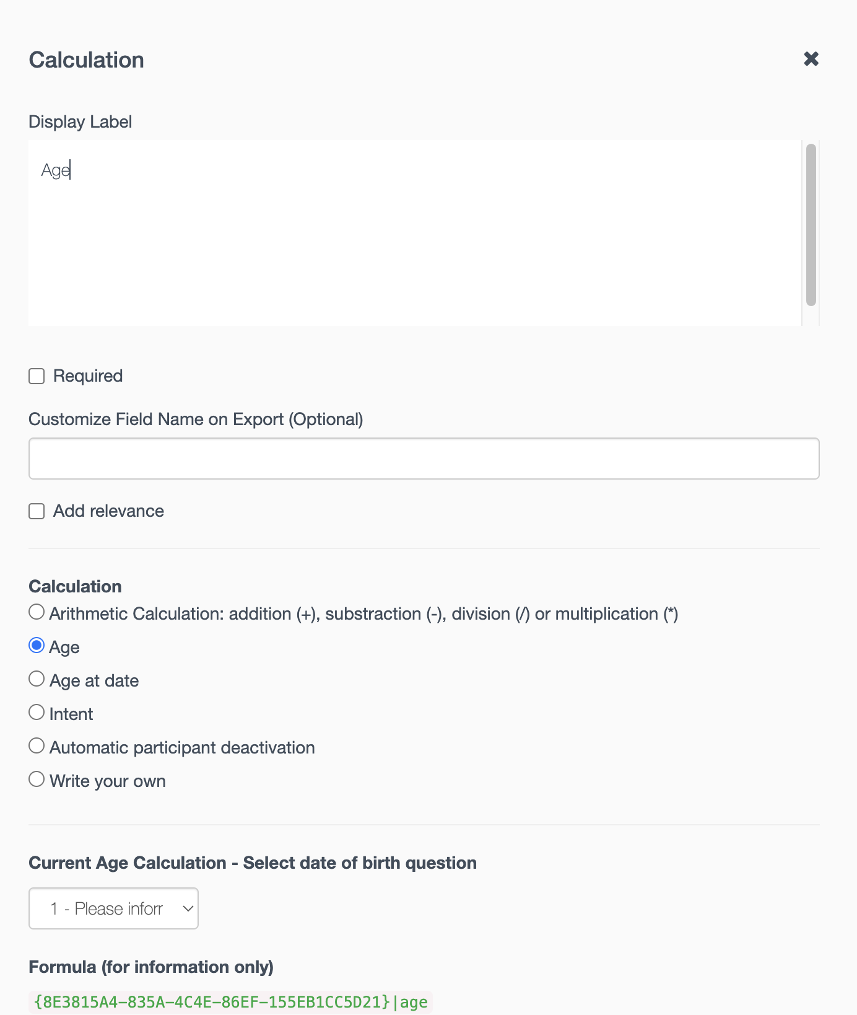This screenshot has height=1015, width=857.
Task: Click the Current Age Calculation section heading
Action: tap(253, 863)
